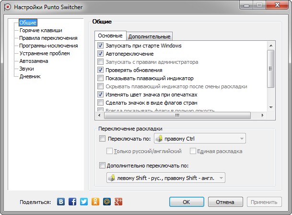Image resolution: width=292 pixels, height=215 pixels.
Task: Select 'Горячие клавиши' in the sidebar tree
Action: 41,30
